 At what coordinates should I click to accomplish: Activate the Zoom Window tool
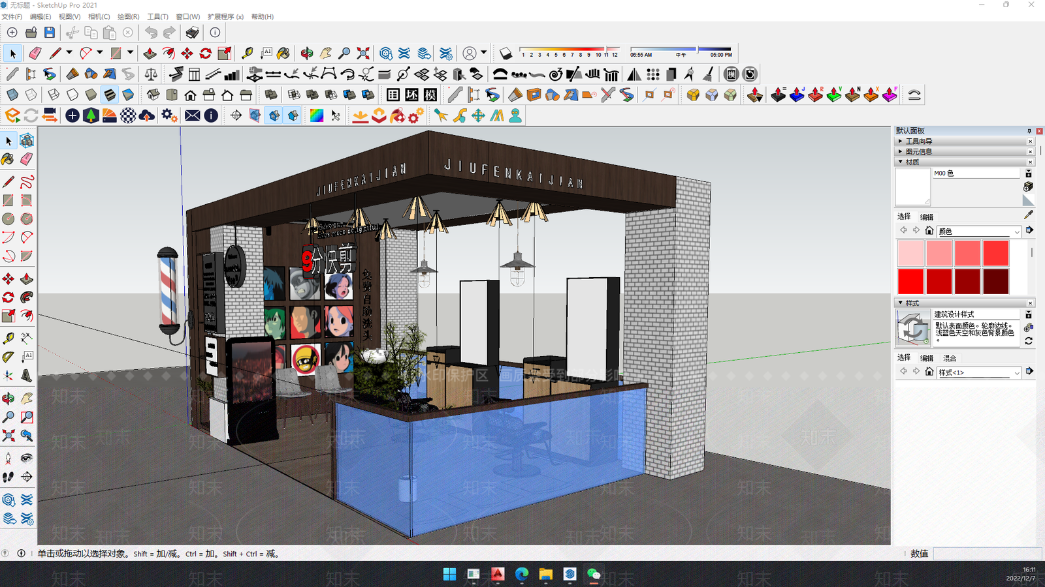[x=27, y=417]
